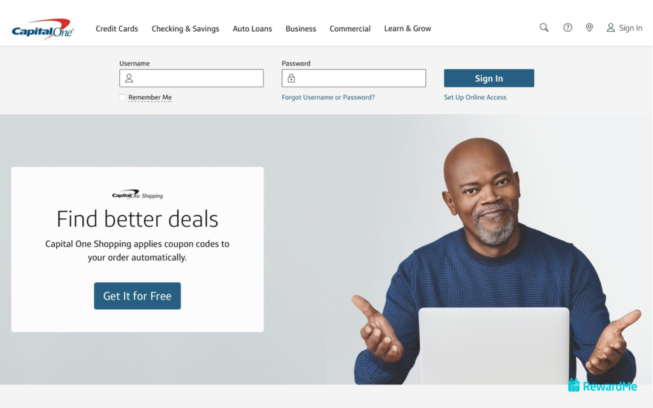Screen dimensions: 653x408
Task: Focus the Password input field
Action: click(x=353, y=78)
